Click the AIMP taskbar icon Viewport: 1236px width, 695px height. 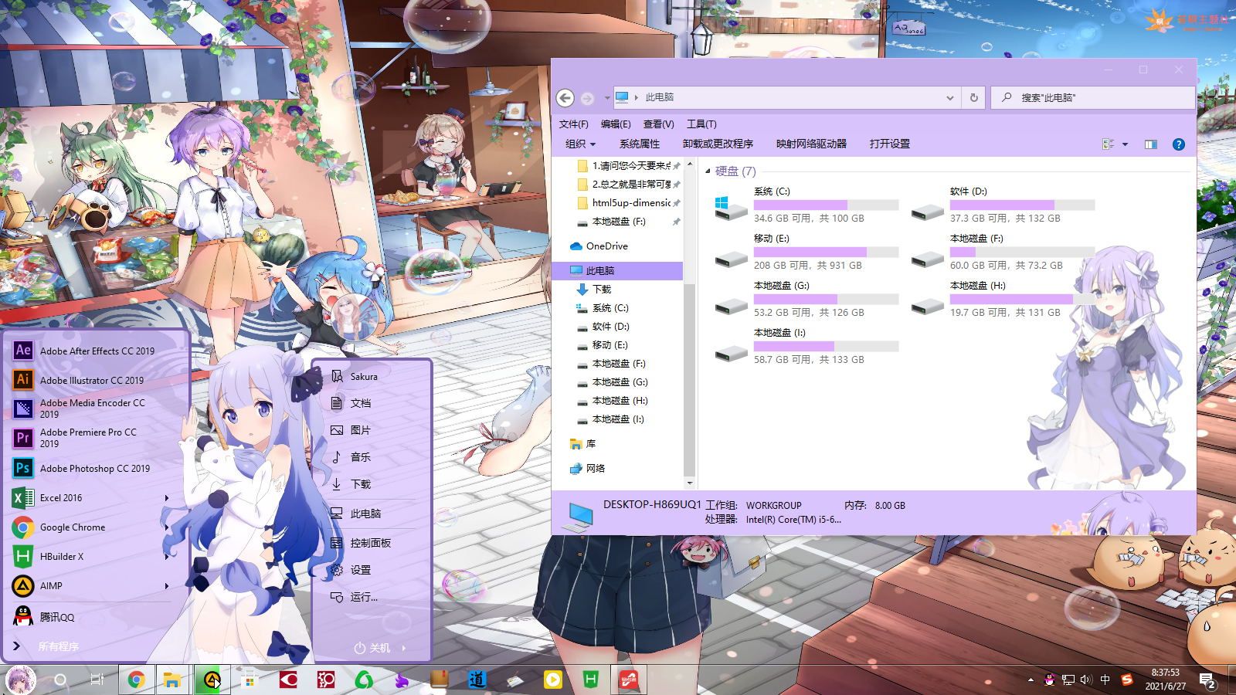pyautogui.click(x=212, y=680)
